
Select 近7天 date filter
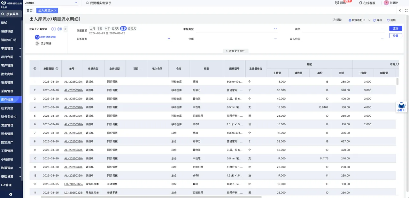(x=115, y=28)
